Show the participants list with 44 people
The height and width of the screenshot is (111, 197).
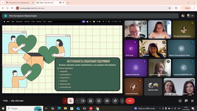(190, 16)
